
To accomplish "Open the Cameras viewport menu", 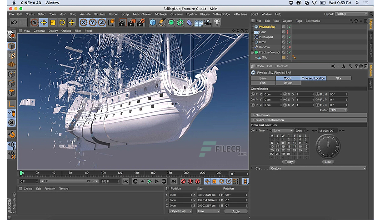I will (39, 31).
